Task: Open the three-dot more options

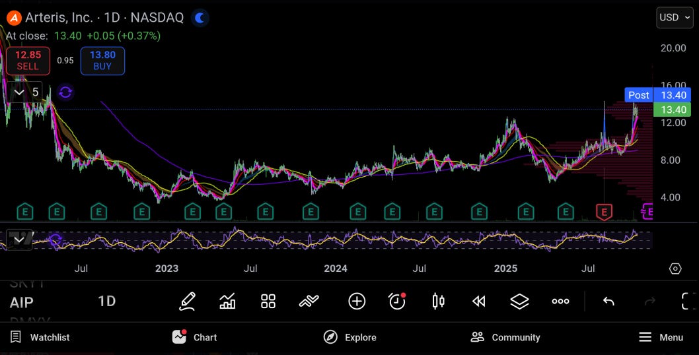Action: [x=560, y=302]
